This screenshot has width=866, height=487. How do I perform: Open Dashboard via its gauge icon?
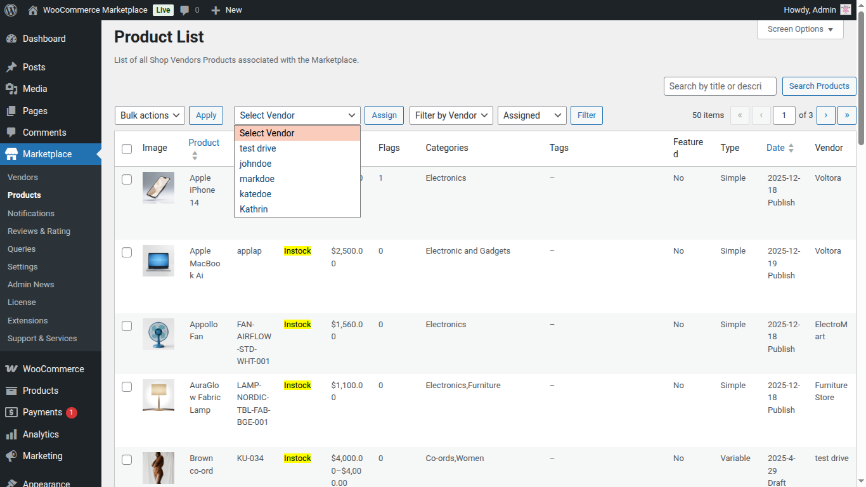coord(14,38)
